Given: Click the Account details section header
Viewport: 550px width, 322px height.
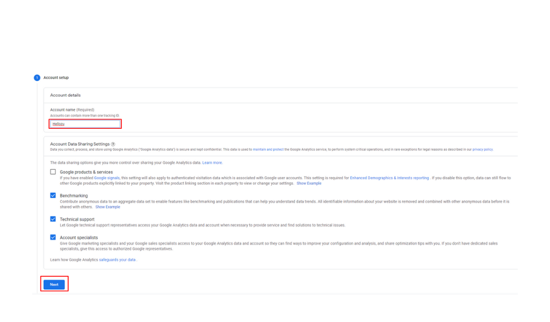Looking at the screenshot, I should [66, 95].
